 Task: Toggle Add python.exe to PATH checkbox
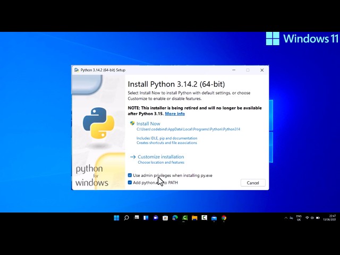coord(130,182)
